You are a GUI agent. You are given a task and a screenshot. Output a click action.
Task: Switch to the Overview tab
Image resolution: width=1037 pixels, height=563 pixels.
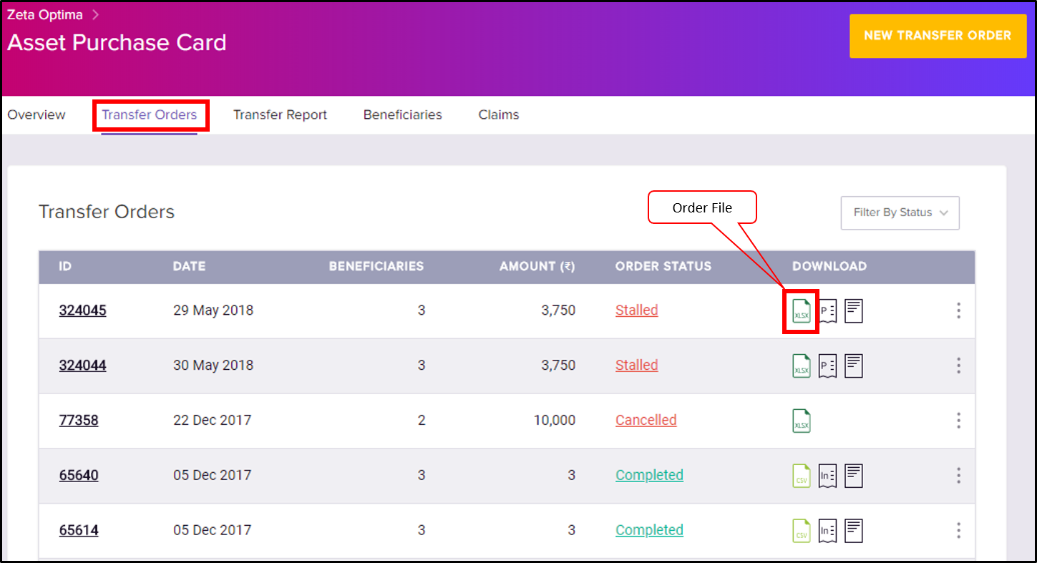point(36,114)
